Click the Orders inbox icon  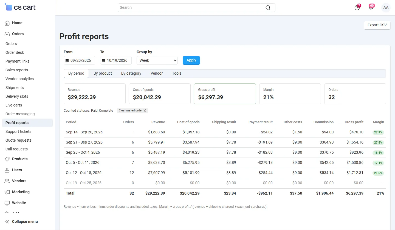7,34
